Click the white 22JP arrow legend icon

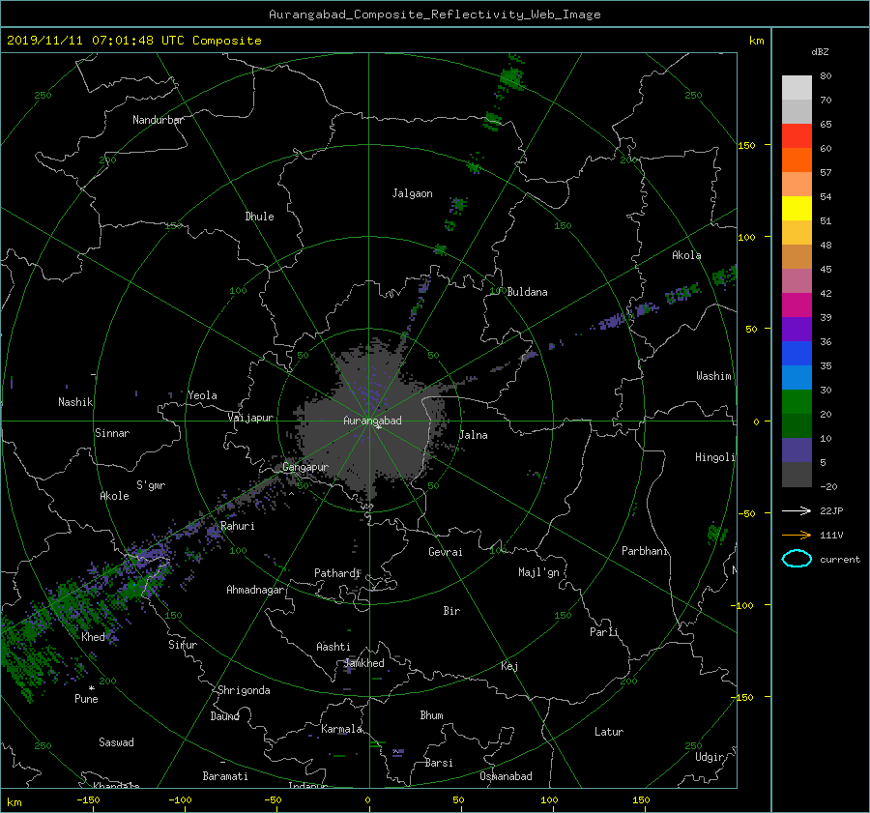pyautogui.click(x=797, y=510)
